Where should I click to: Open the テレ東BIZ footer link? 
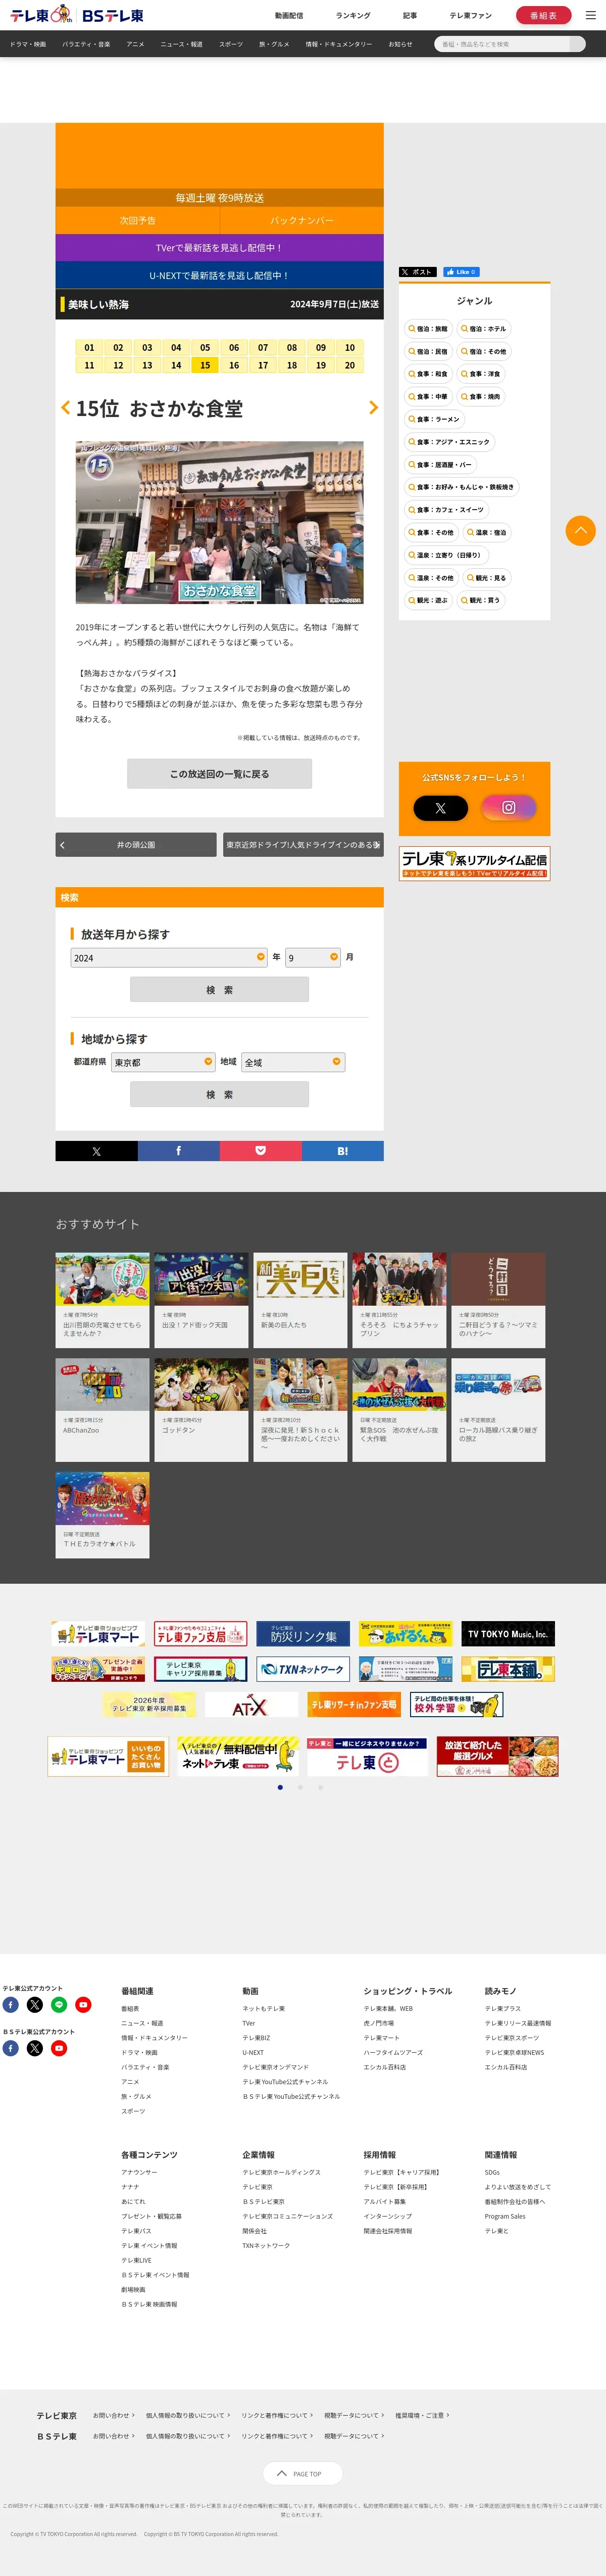pyautogui.click(x=257, y=2037)
